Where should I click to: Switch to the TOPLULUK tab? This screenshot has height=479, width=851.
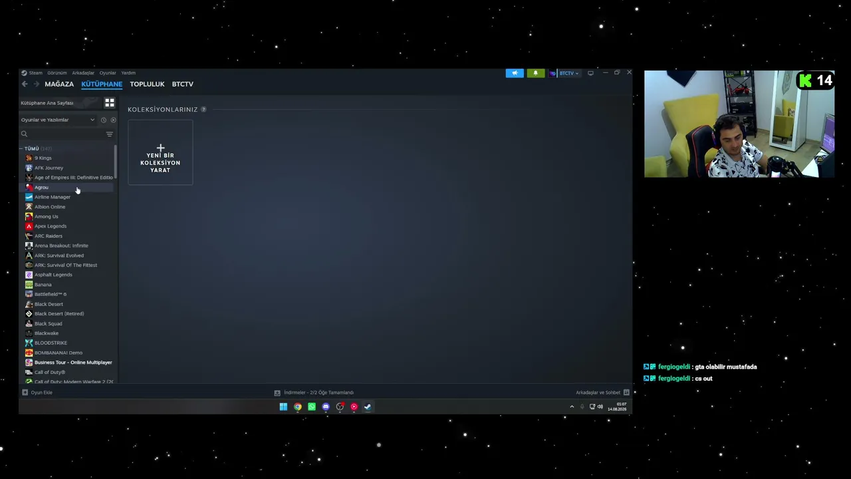click(147, 84)
